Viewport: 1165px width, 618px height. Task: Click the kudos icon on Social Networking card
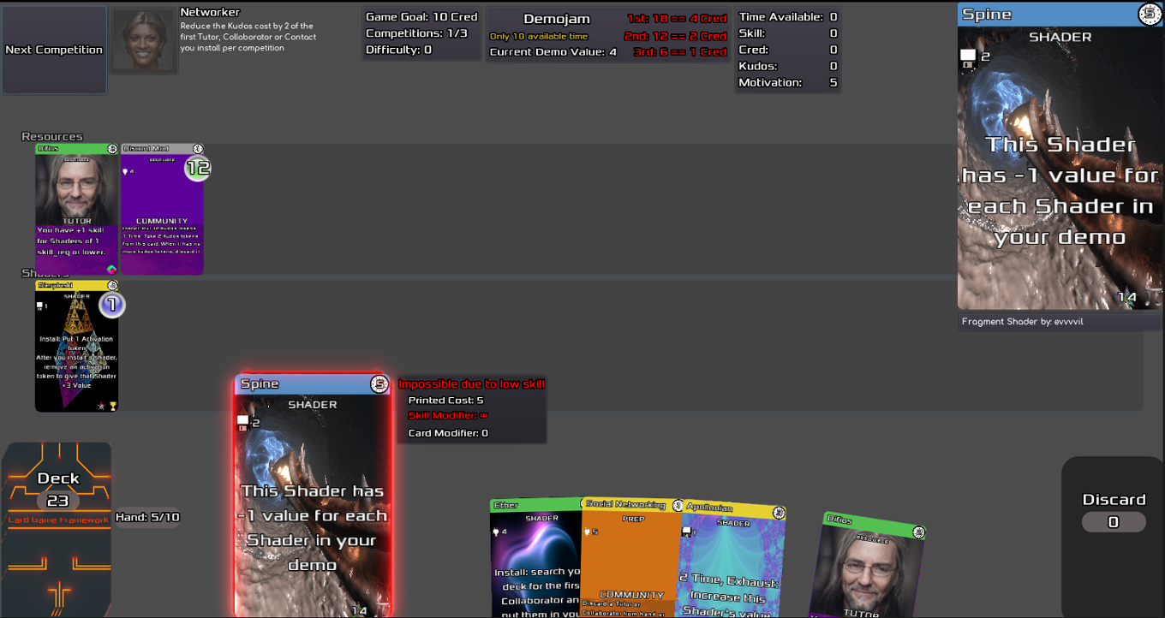click(x=587, y=532)
